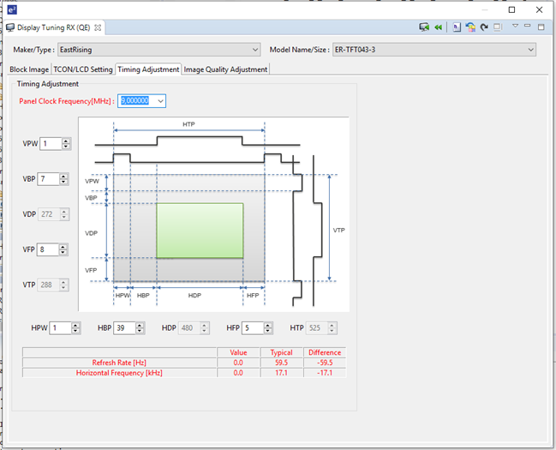The image size is (556, 450).
Task: Switch to the Block Image tab
Action: click(29, 69)
